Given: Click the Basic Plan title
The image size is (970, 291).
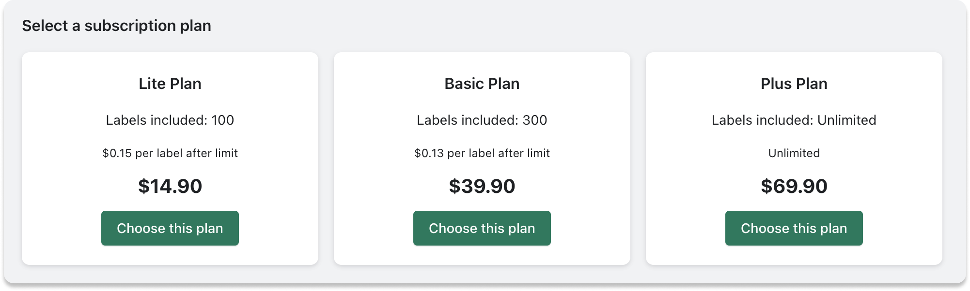Looking at the screenshot, I should click(482, 83).
